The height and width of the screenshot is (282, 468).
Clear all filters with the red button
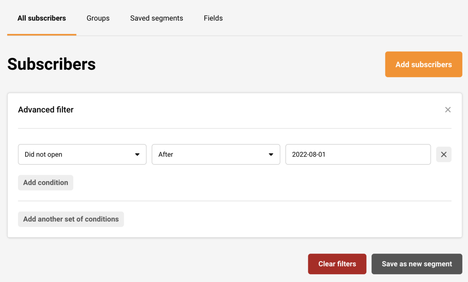pos(337,264)
